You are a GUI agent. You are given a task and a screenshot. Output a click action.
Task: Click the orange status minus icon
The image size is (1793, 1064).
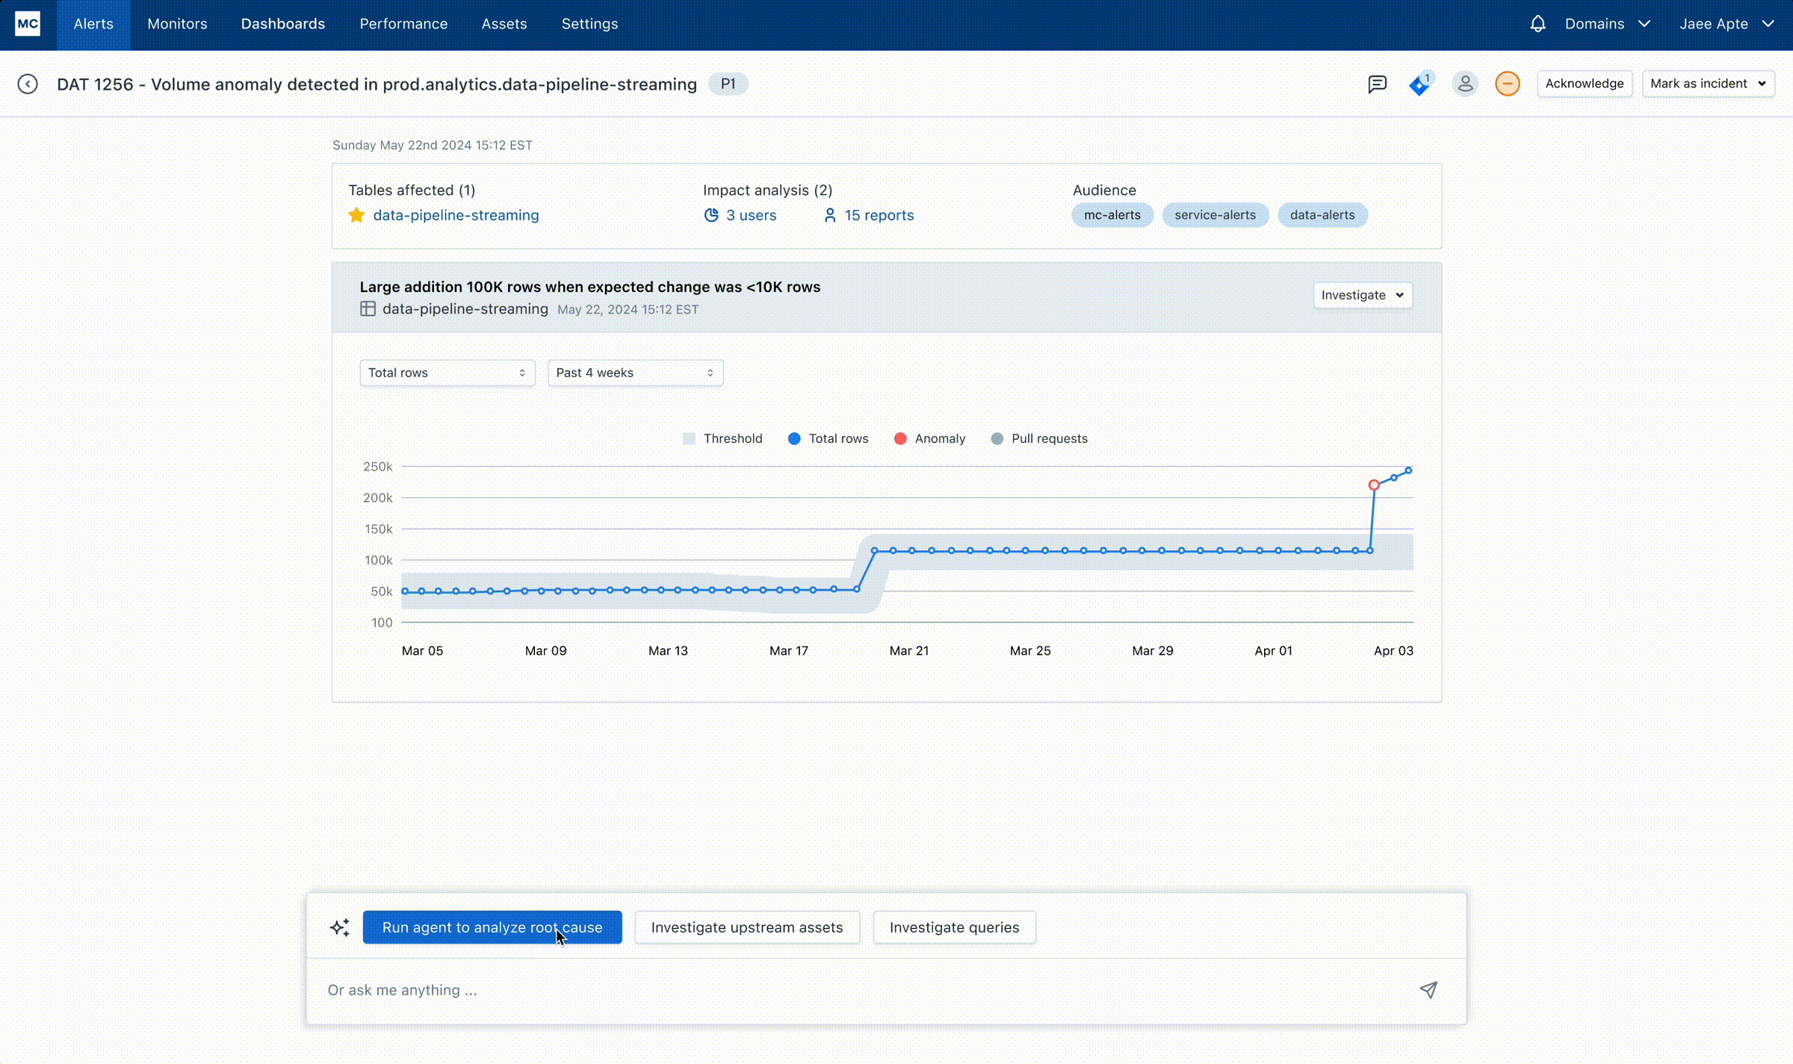click(1508, 84)
